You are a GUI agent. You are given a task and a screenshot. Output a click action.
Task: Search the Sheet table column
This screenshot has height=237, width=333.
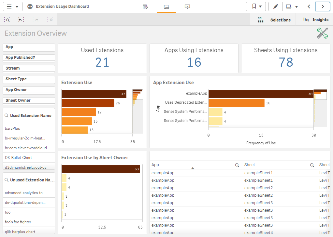click(312, 165)
